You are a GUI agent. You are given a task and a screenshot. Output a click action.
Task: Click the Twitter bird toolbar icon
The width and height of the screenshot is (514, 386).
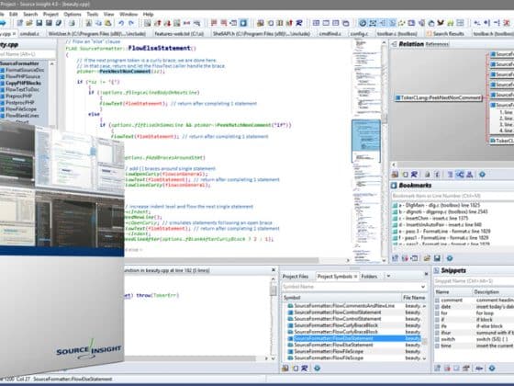coord(441,23)
